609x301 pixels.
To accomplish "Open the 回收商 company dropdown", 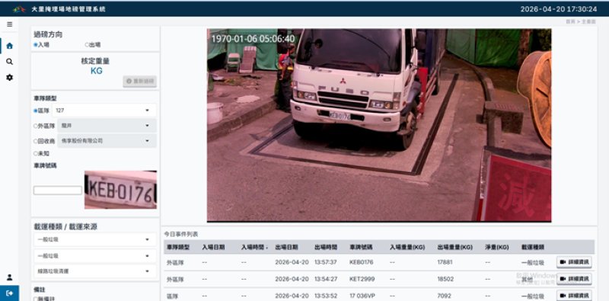I will (107, 141).
